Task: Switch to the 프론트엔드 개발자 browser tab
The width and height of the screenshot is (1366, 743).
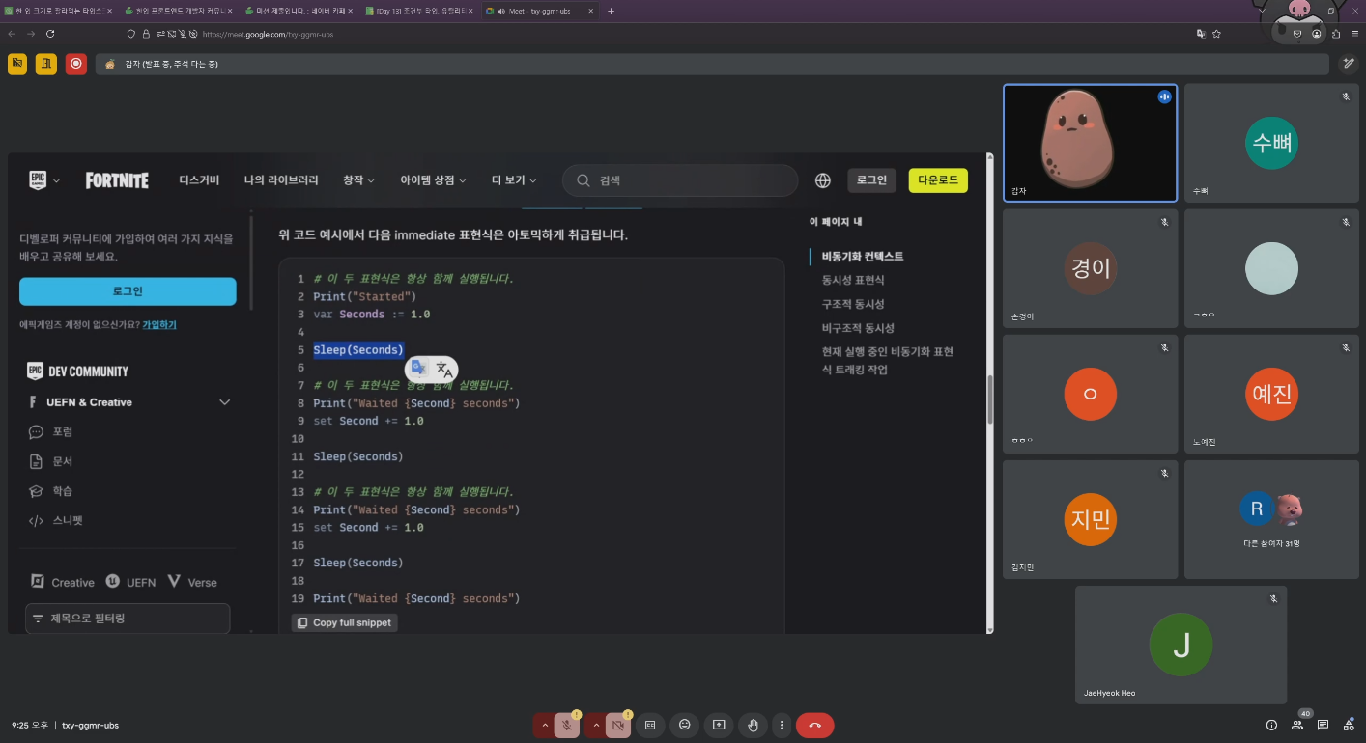Action: (x=178, y=11)
